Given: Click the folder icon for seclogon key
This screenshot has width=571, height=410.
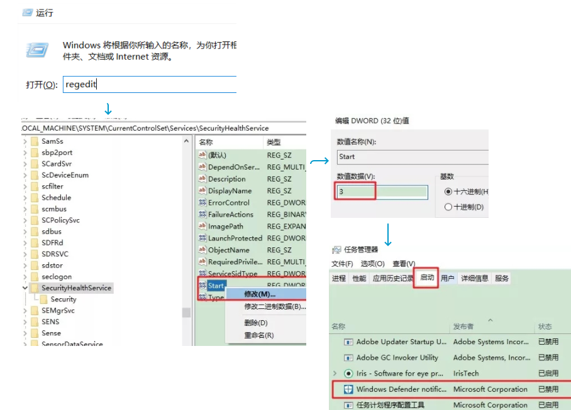Looking at the screenshot, I should (x=34, y=276).
